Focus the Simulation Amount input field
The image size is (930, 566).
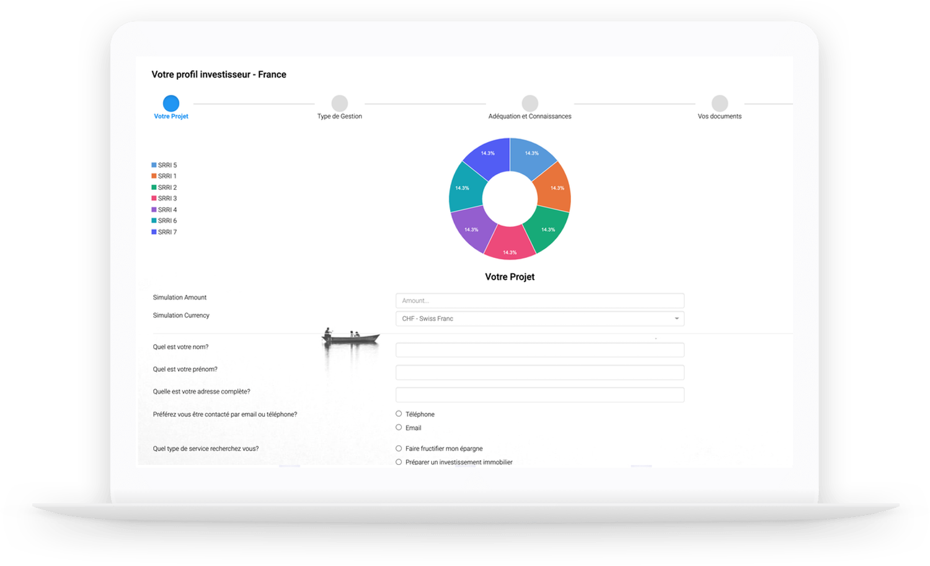(x=539, y=301)
